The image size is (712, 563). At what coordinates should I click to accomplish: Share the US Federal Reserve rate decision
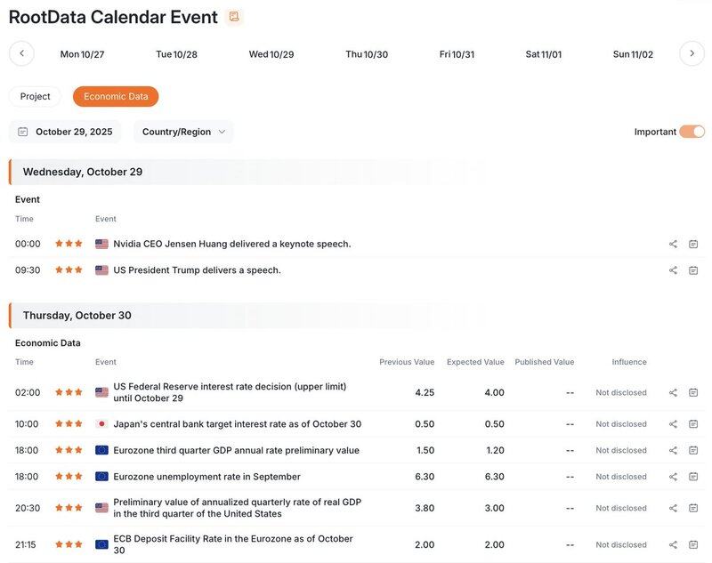point(673,392)
